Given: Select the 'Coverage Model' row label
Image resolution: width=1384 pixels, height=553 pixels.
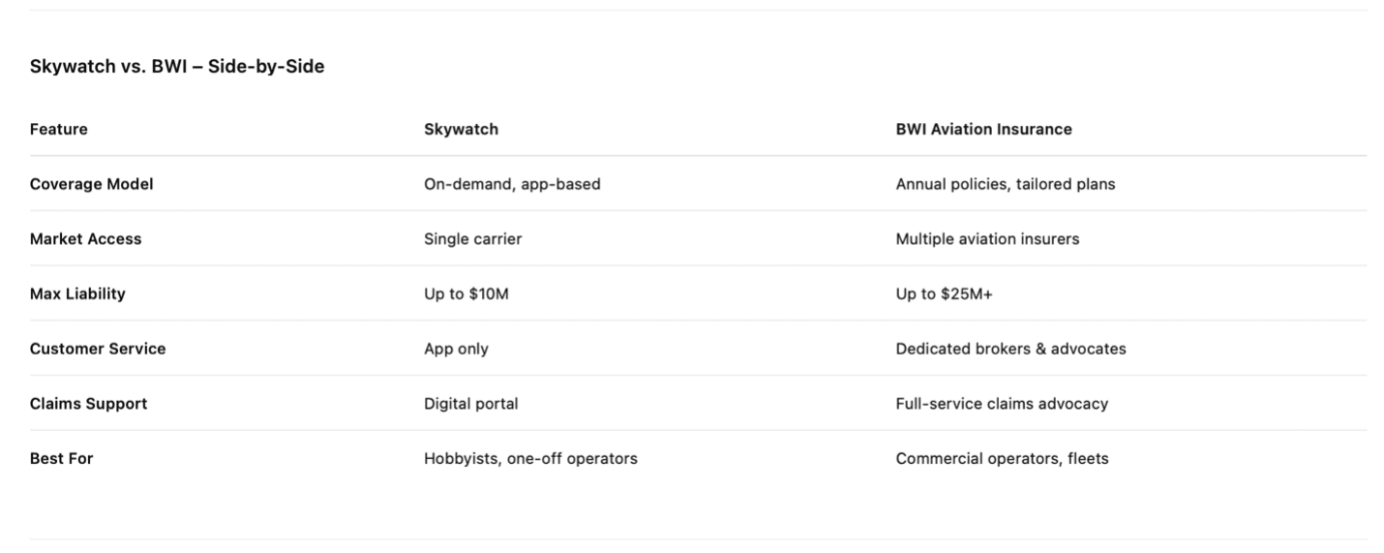Looking at the screenshot, I should [91, 184].
